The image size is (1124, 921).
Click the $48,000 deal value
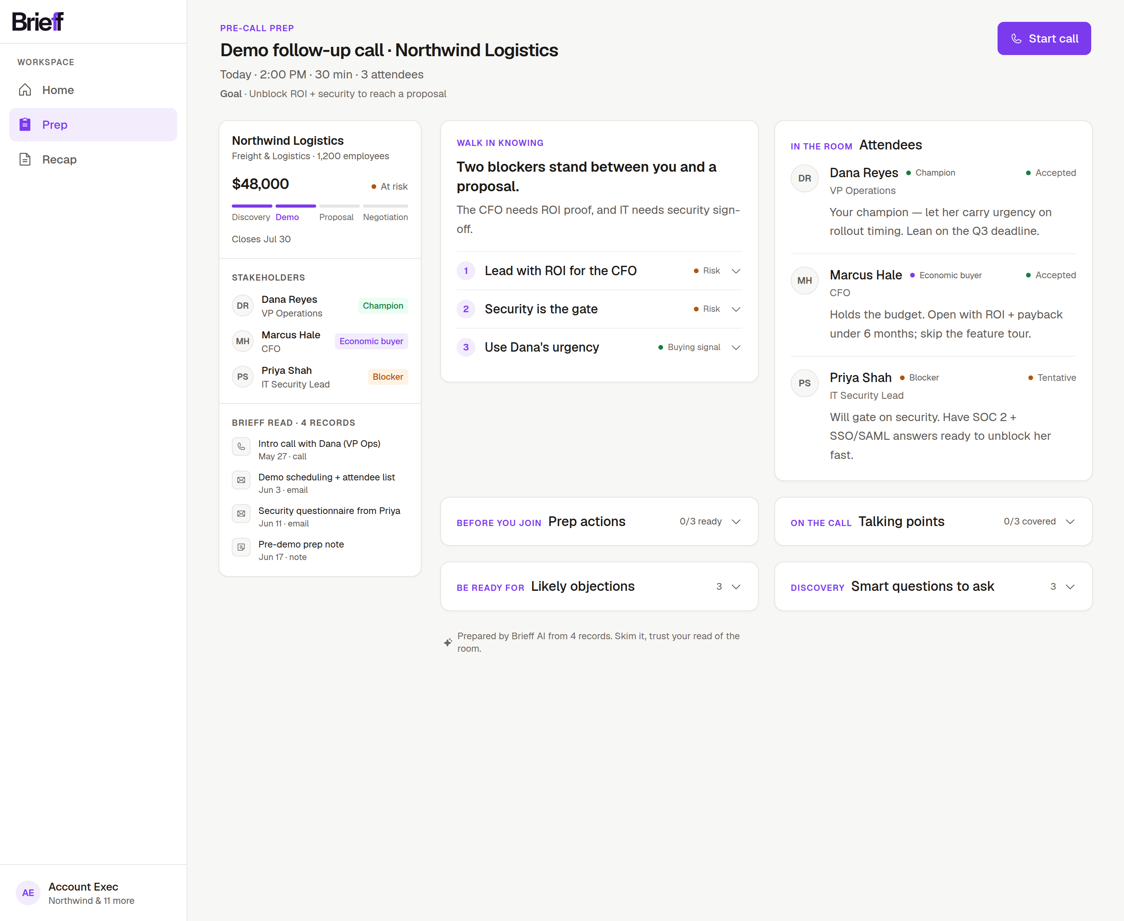260,183
